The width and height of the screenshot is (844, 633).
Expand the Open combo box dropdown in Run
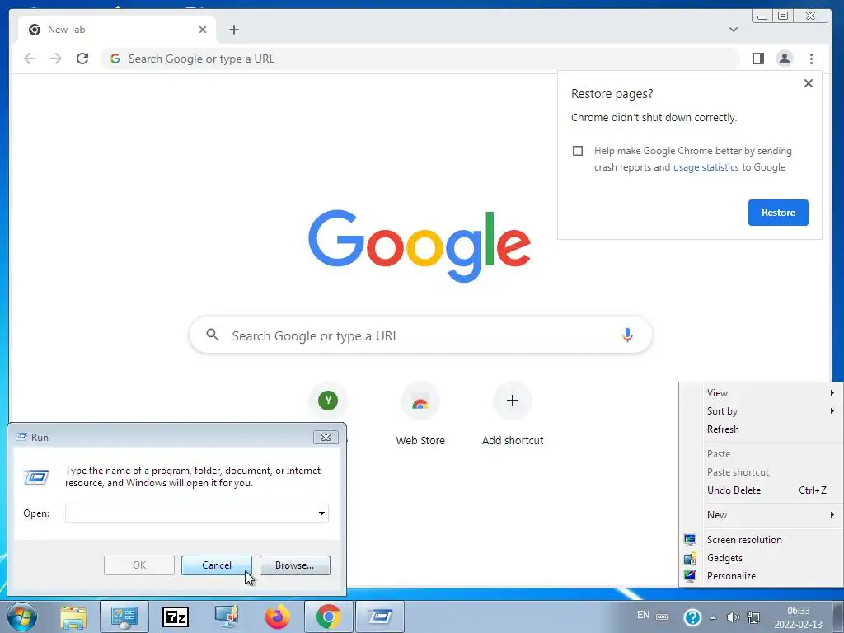click(x=321, y=513)
